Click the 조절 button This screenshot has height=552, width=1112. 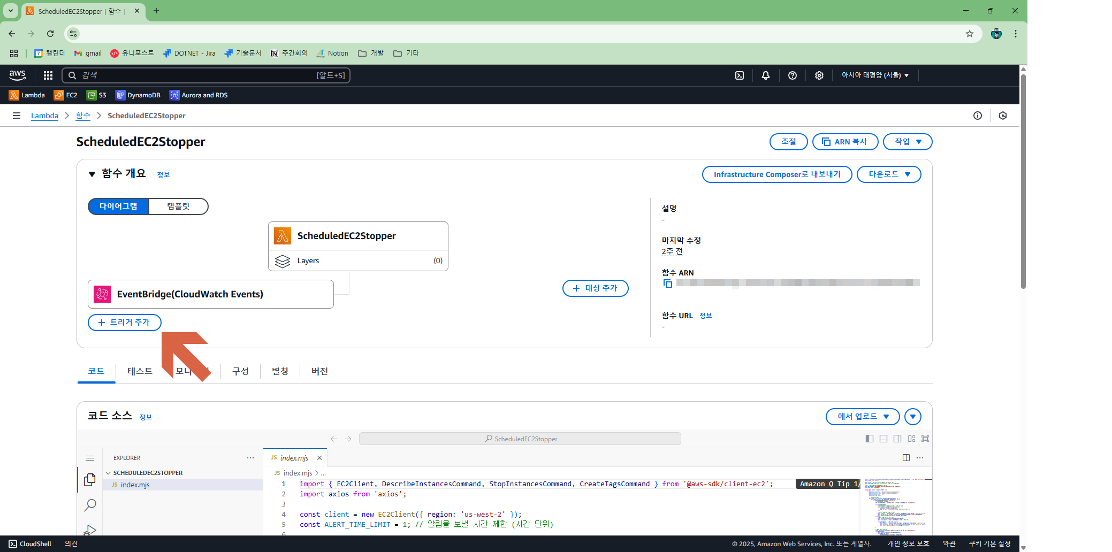(789, 142)
